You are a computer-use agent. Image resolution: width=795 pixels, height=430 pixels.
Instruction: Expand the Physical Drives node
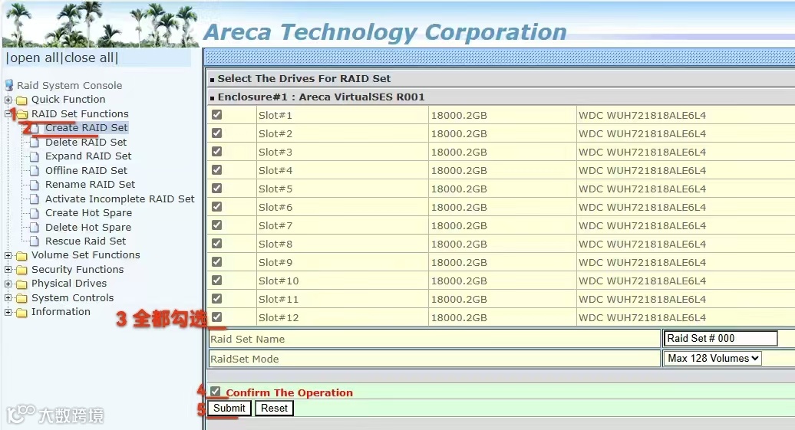click(8, 284)
